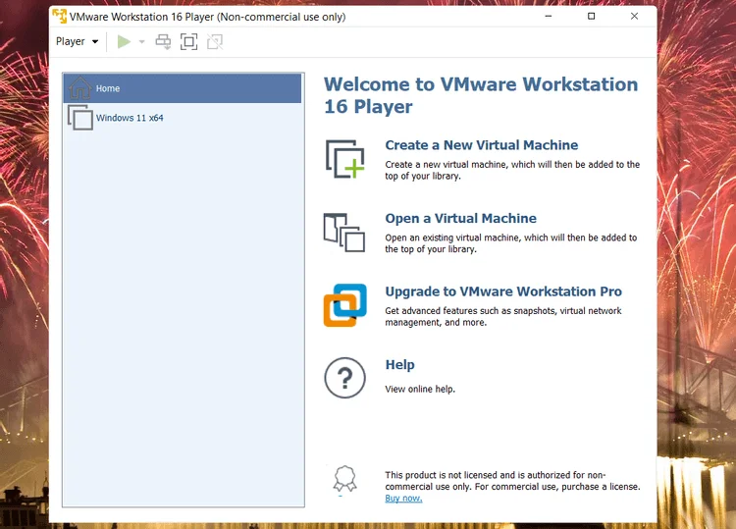Expand the power options dropdown arrow
The image size is (736, 529).
point(141,42)
